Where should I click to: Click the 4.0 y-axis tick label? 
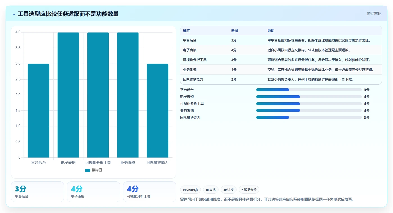[x=18, y=32]
